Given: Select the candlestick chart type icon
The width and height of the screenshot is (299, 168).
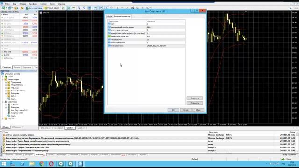Looking at the screenshot, I should pyautogui.click(x=69, y=8).
